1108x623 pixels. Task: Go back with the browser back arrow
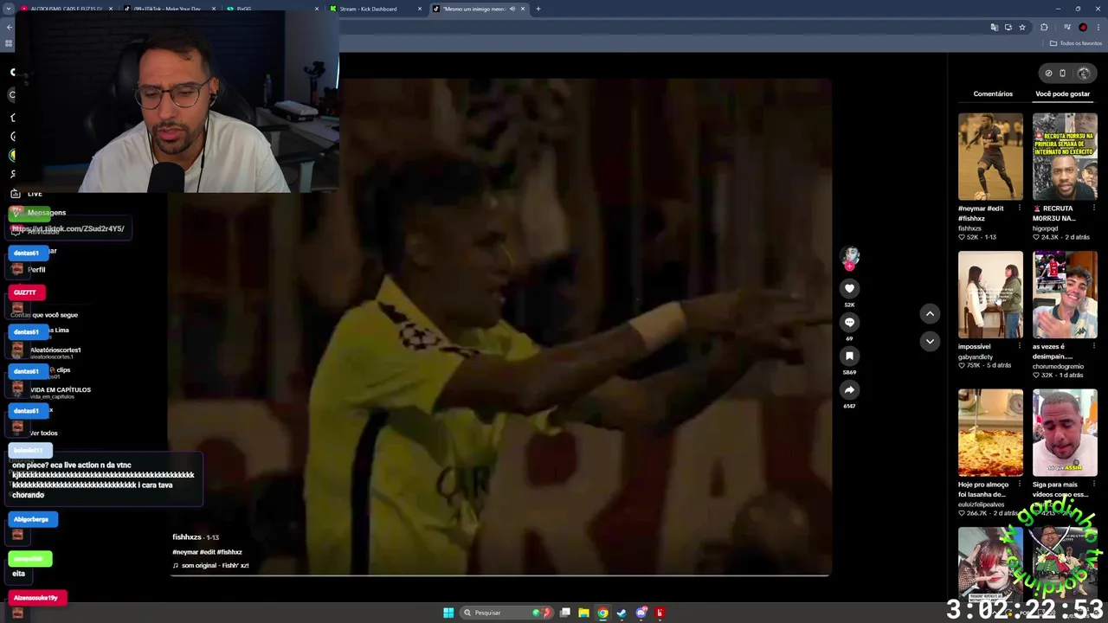point(9,27)
